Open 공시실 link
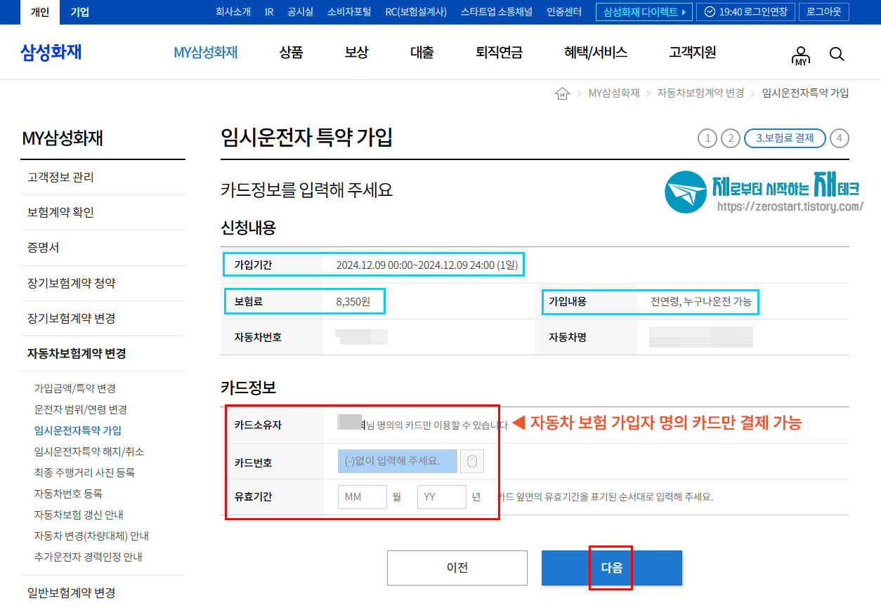 (x=301, y=12)
